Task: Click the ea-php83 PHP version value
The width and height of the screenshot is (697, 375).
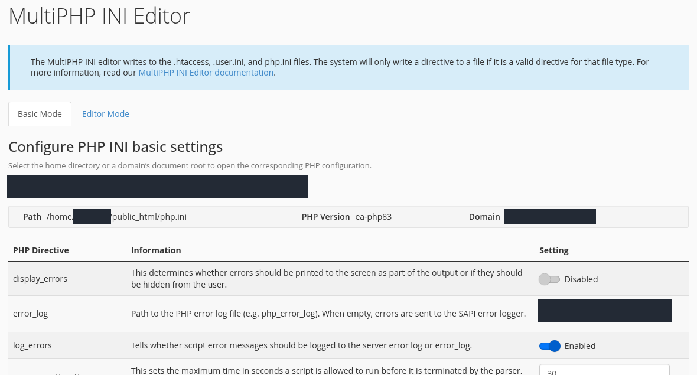Action: click(373, 216)
